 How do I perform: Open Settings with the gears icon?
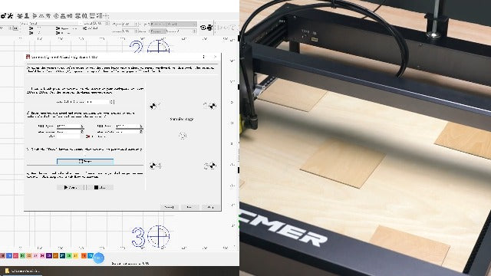pyautogui.click(x=3, y=15)
